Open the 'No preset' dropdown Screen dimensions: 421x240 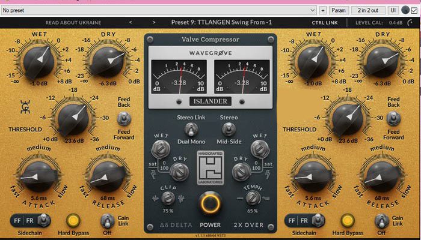point(159,10)
